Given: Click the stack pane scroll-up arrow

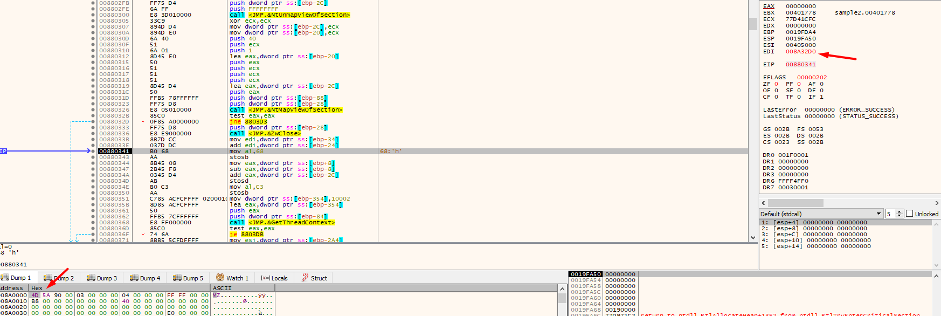Looking at the screenshot, I should click(937, 276).
